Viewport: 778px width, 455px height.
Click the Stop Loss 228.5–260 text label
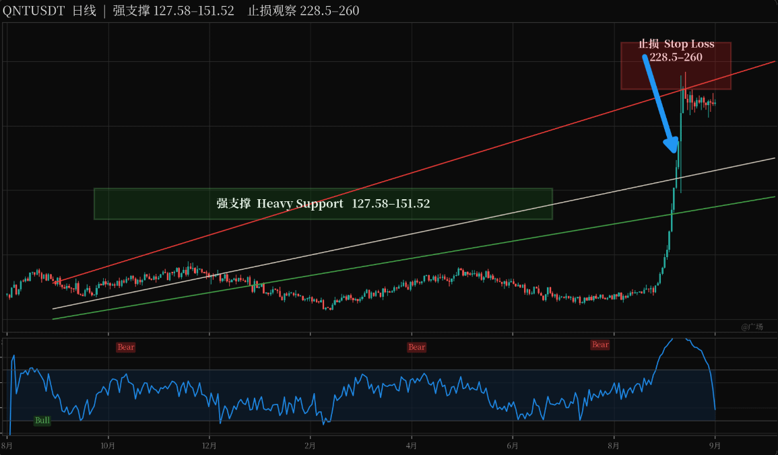[676, 50]
